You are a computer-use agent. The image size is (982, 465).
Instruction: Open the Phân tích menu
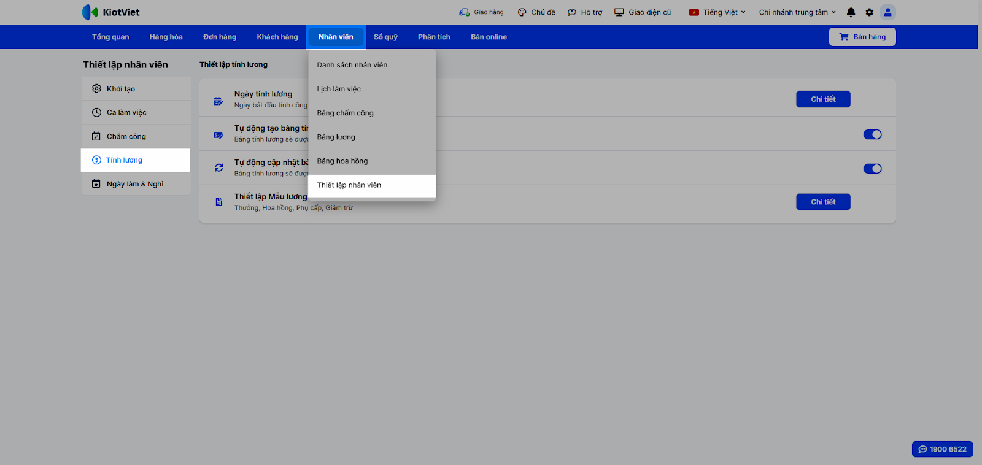tap(434, 37)
